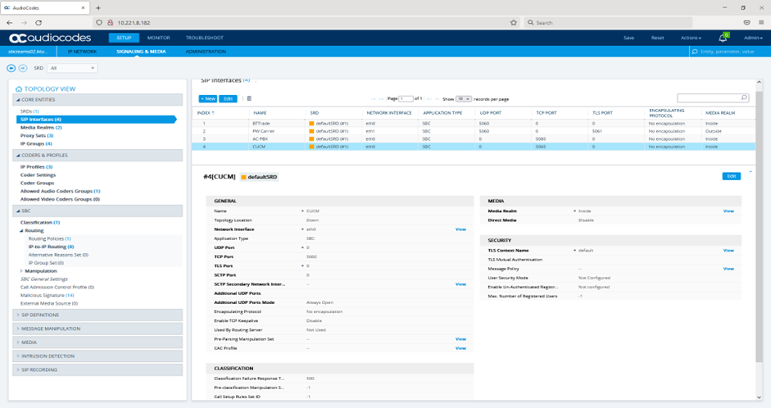Click the orange defaultSRD swatch in #4[CUCM] header
771x408 pixels.
click(x=243, y=177)
